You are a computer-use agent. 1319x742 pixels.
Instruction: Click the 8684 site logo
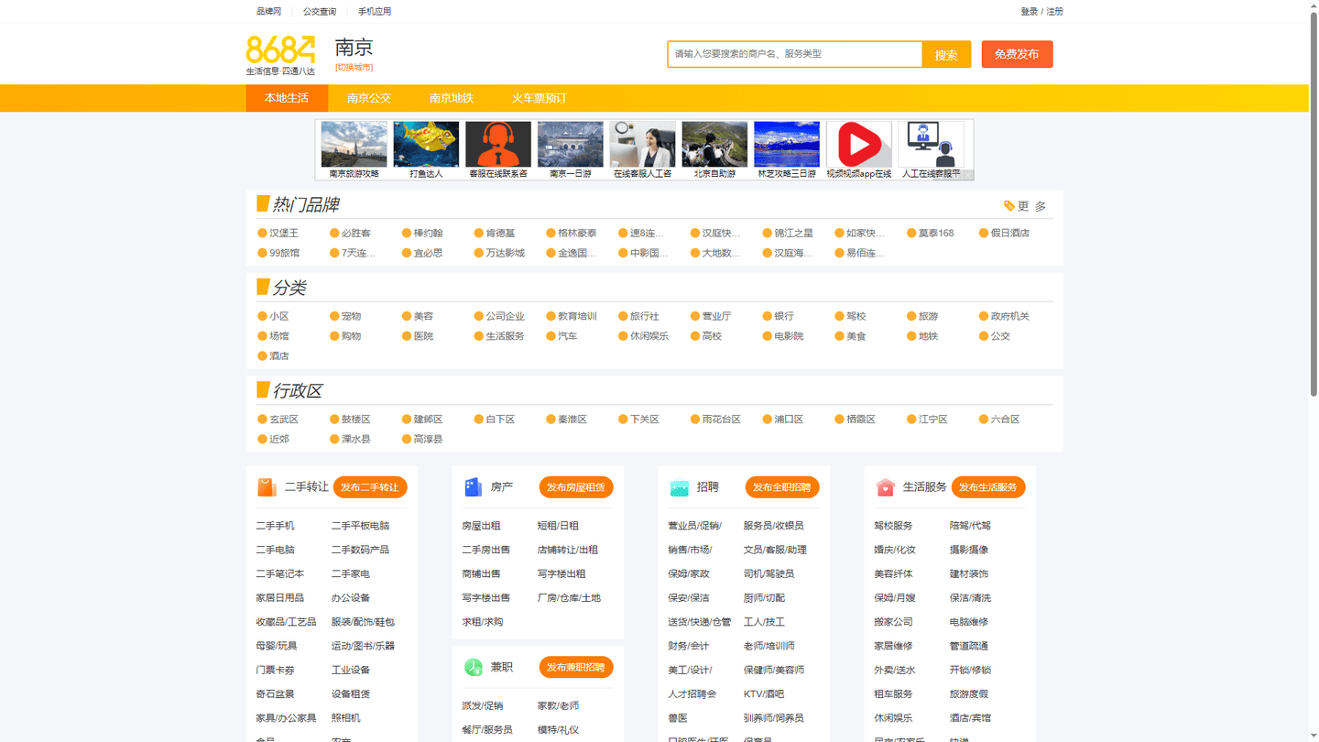pyautogui.click(x=280, y=55)
